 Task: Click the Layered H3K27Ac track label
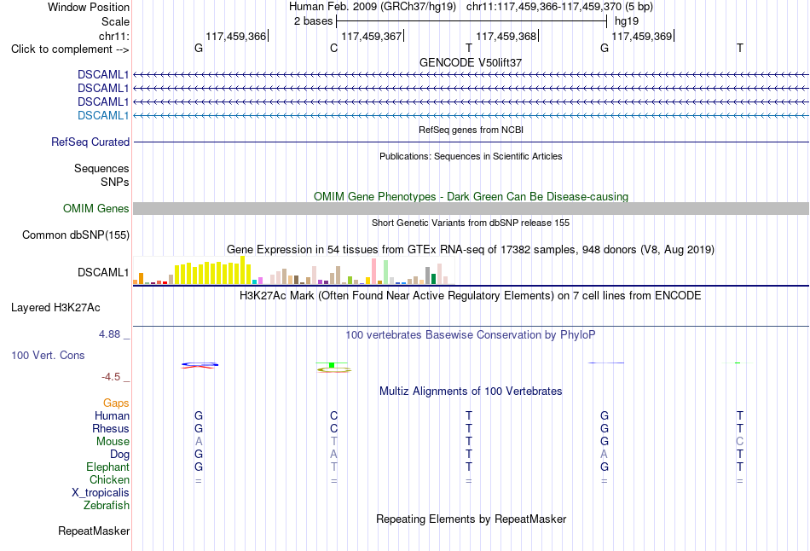55,308
